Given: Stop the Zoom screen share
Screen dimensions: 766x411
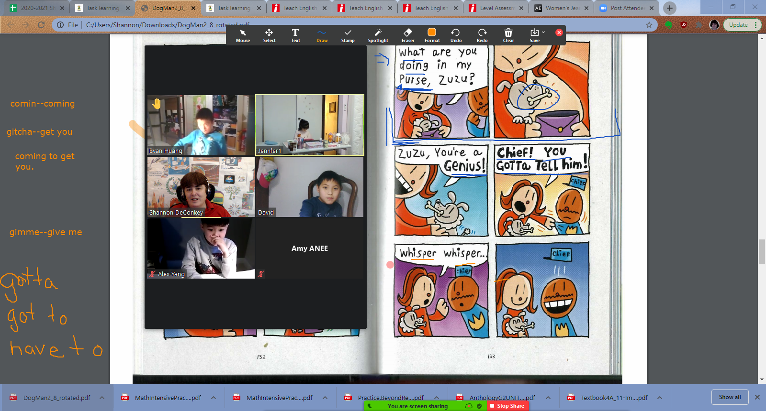Looking at the screenshot, I should 508,406.
